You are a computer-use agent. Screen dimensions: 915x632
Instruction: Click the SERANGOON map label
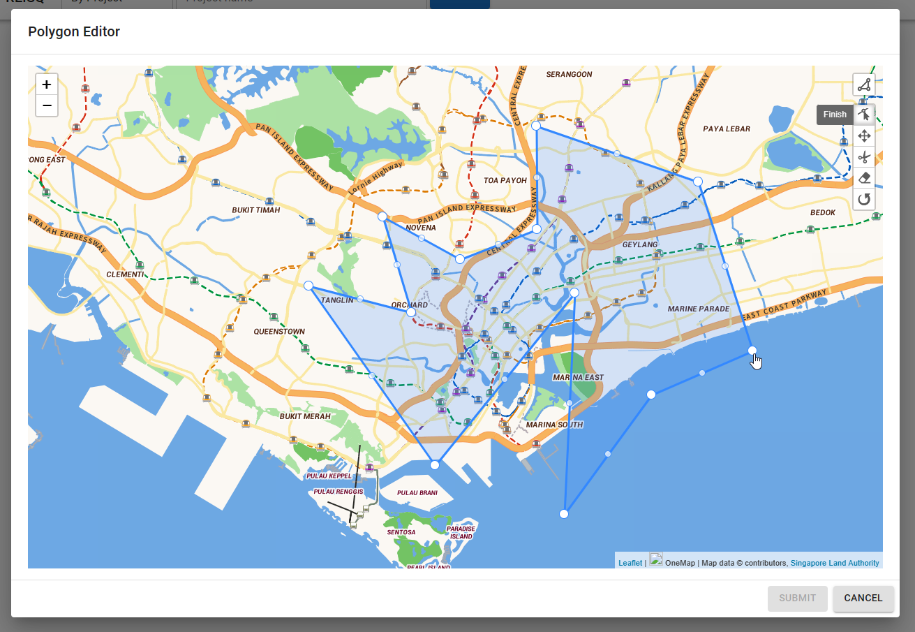(x=569, y=74)
